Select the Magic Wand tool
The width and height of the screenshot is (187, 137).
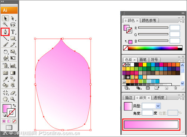[5, 24]
